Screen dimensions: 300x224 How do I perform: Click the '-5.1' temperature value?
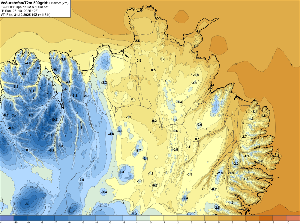click(145, 158)
